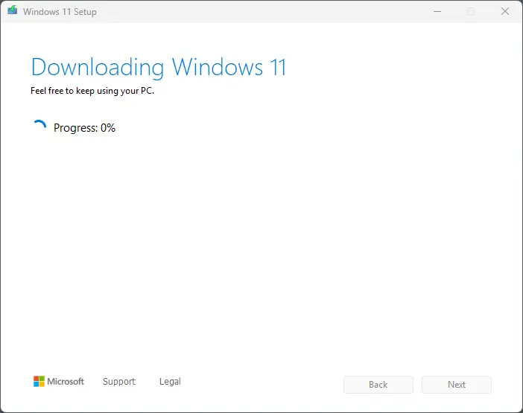
Task: Click the Windows 11 Setup title bar icon
Action: (x=13, y=10)
